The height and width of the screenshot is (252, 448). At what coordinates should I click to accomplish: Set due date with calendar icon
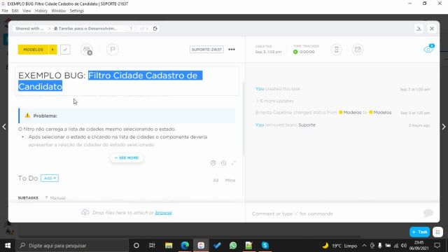click(358, 50)
